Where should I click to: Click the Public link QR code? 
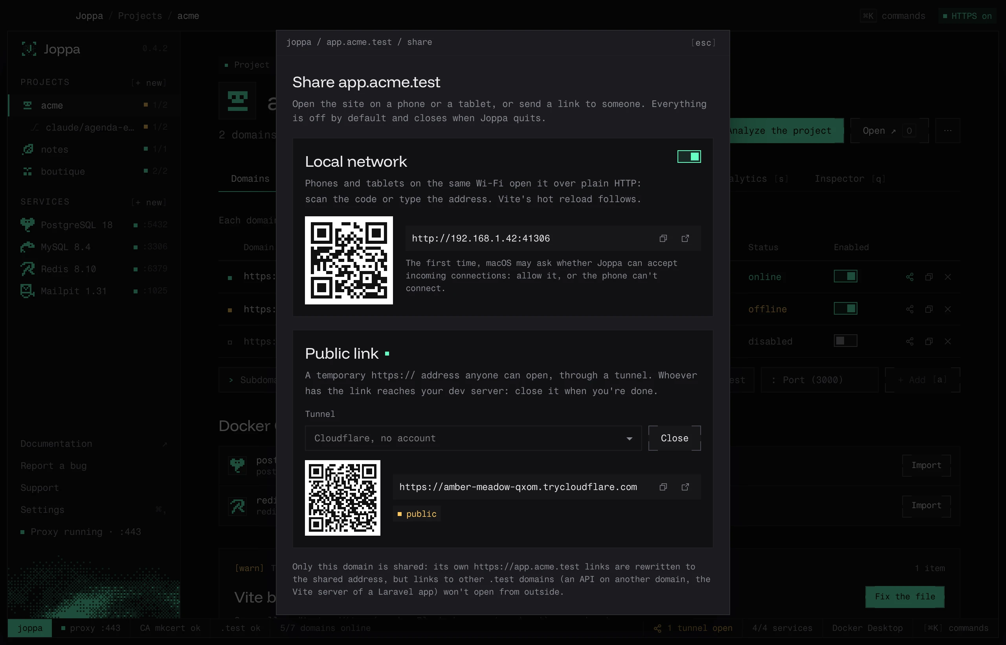[342, 498]
